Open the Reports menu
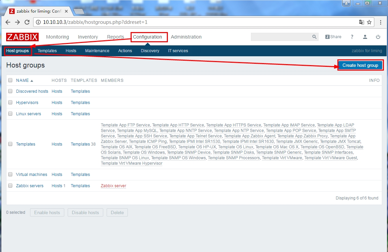The height and width of the screenshot is (252, 388). click(x=115, y=37)
